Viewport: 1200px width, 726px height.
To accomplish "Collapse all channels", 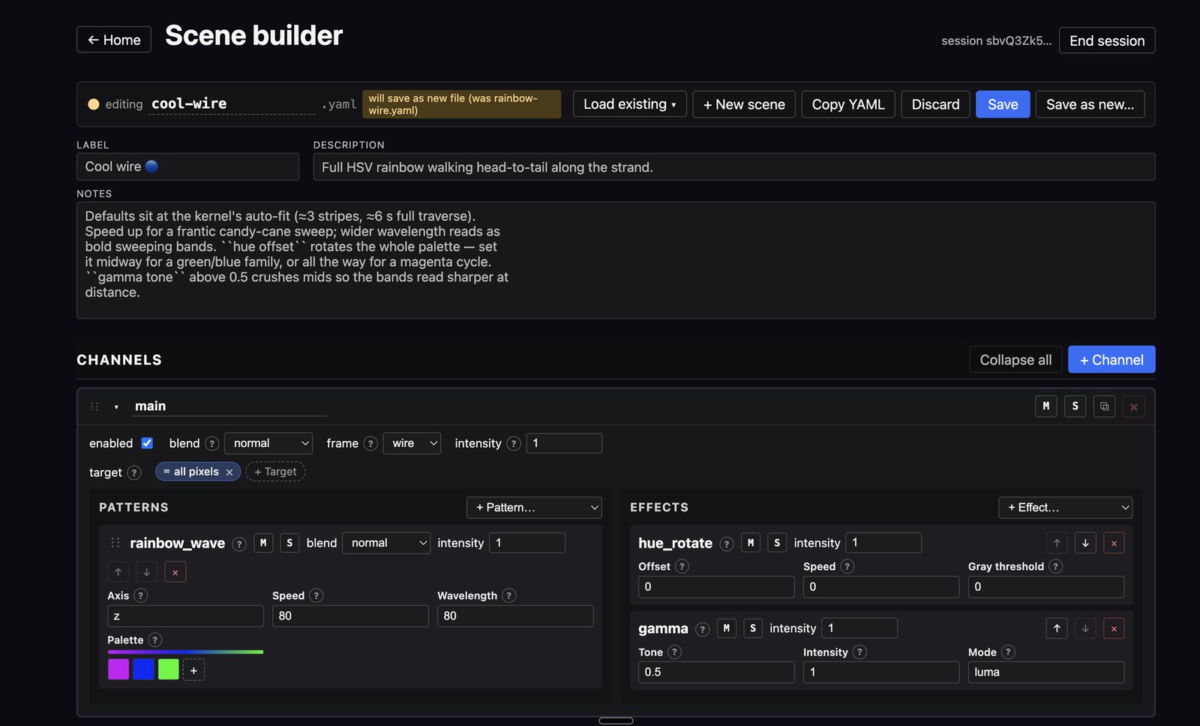I will click(x=1015, y=359).
